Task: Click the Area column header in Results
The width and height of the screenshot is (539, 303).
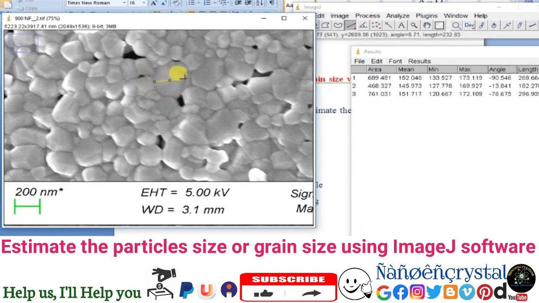Action: pos(381,69)
